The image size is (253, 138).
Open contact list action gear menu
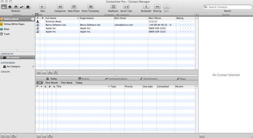click(50, 72)
